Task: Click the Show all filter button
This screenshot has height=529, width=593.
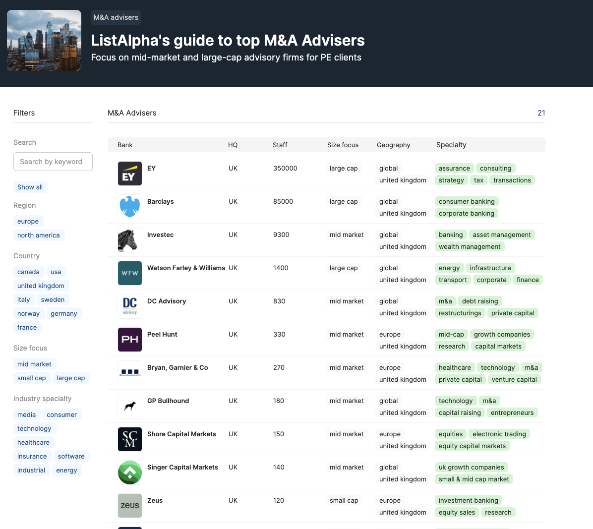Action: pyautogui.click(x=30, y=187)
